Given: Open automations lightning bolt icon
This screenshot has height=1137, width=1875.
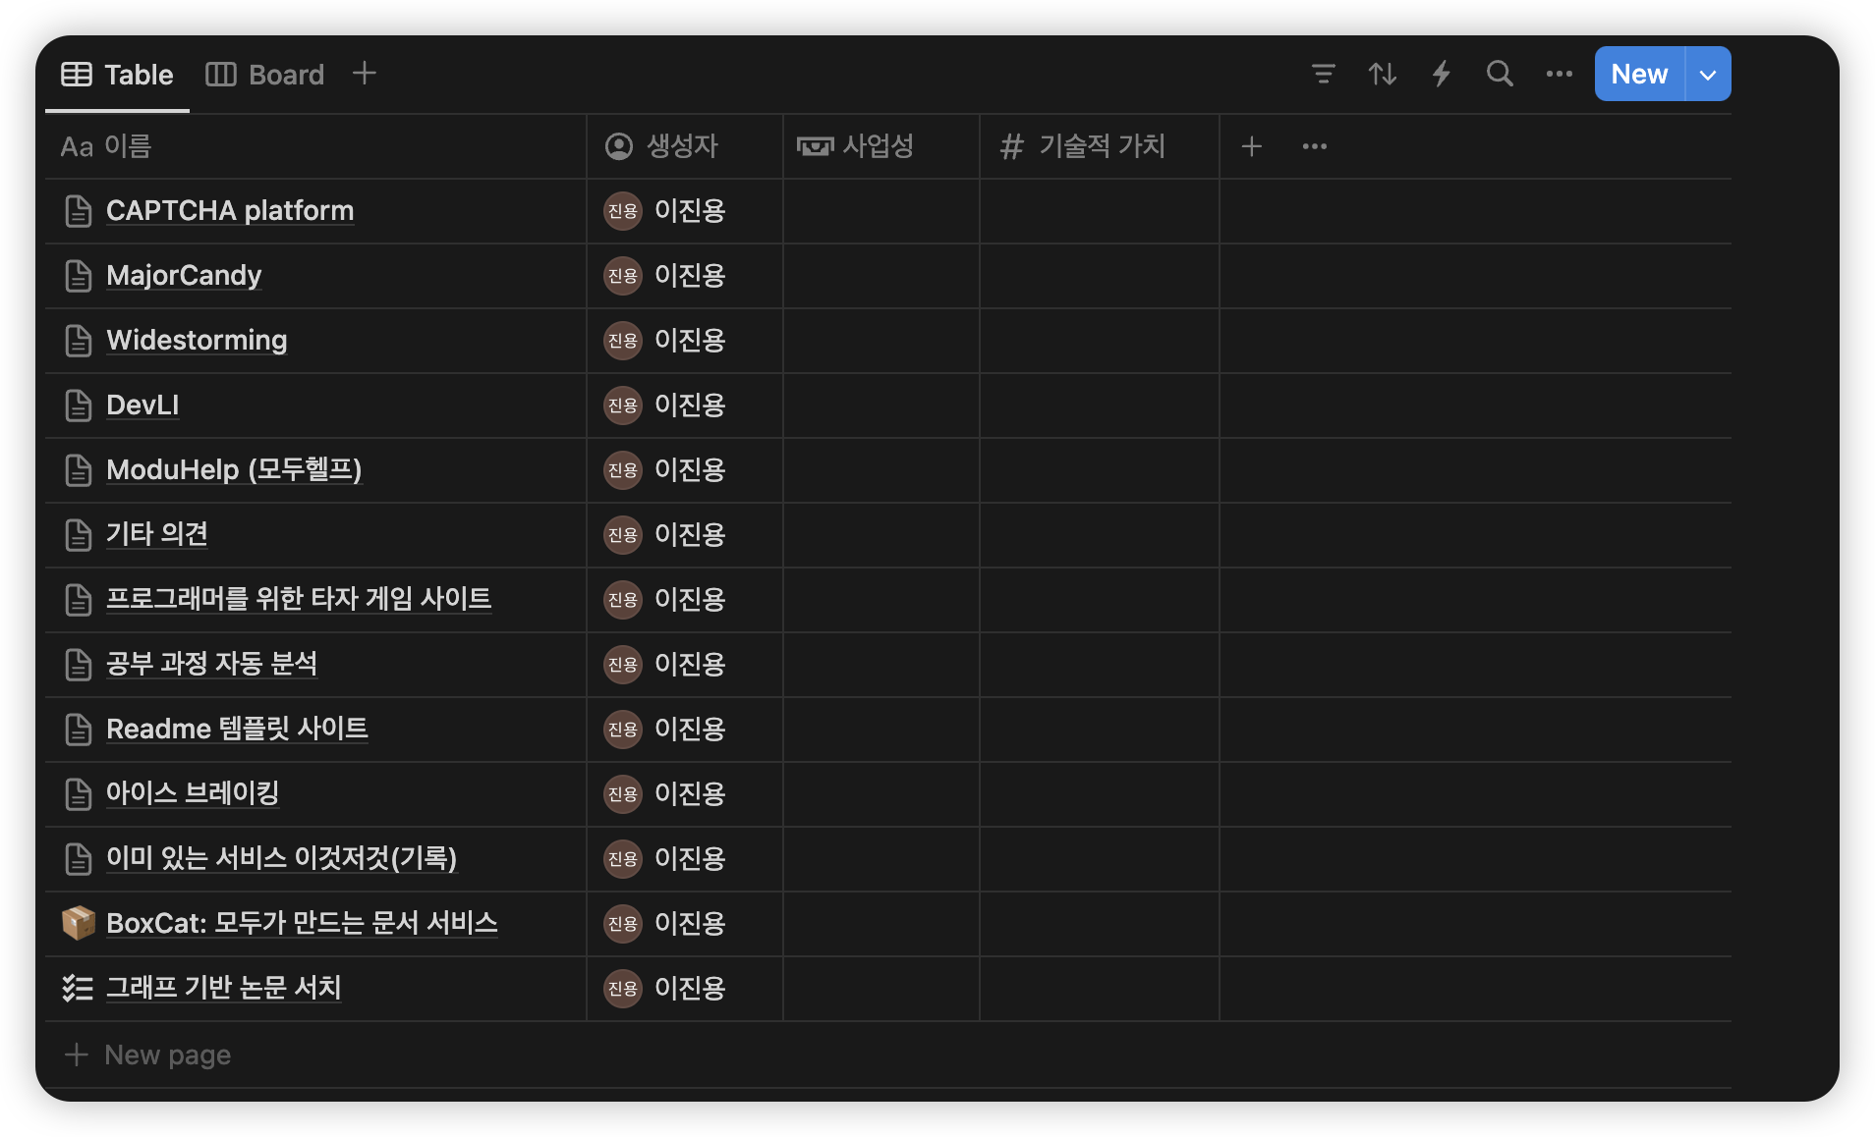Looking at the screenshot, I should [x=1441, y=74].
